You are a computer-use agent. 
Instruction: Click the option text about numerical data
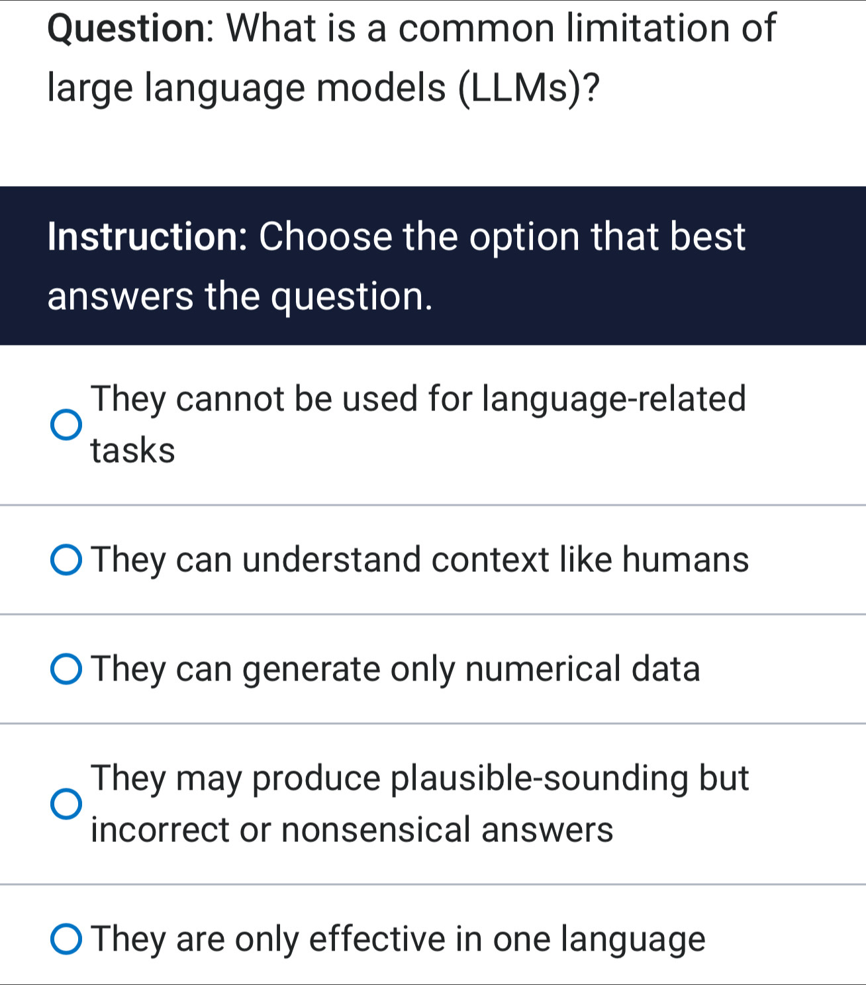[x=395, y=670]
